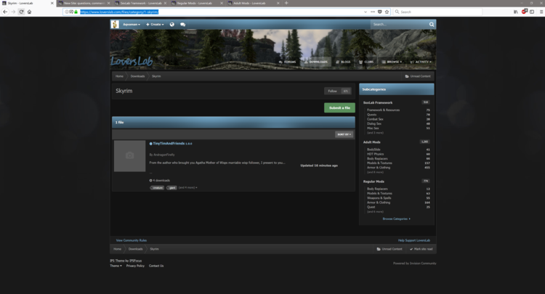Open the page actions three-dots icon
545x294 pixels.
click(x=373, y=12)
